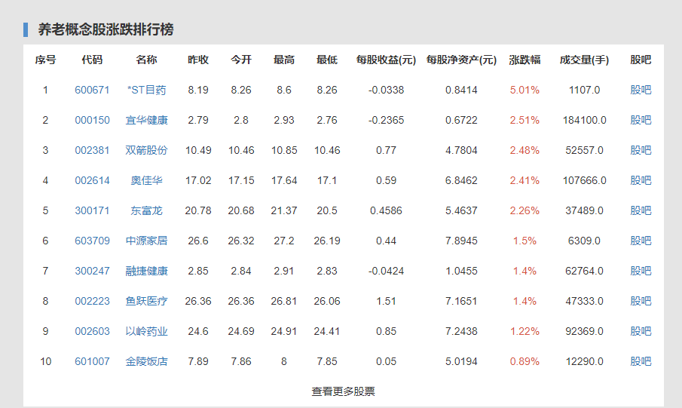Open 股吧 forum for *ST目药 row

pyautogui.click(x=641, y=90)
